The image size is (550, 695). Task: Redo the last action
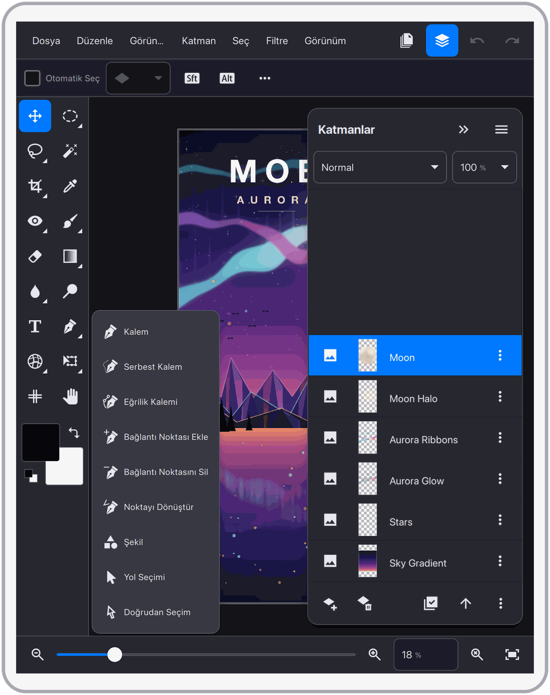pyautogui.click(x=512, y=41)
